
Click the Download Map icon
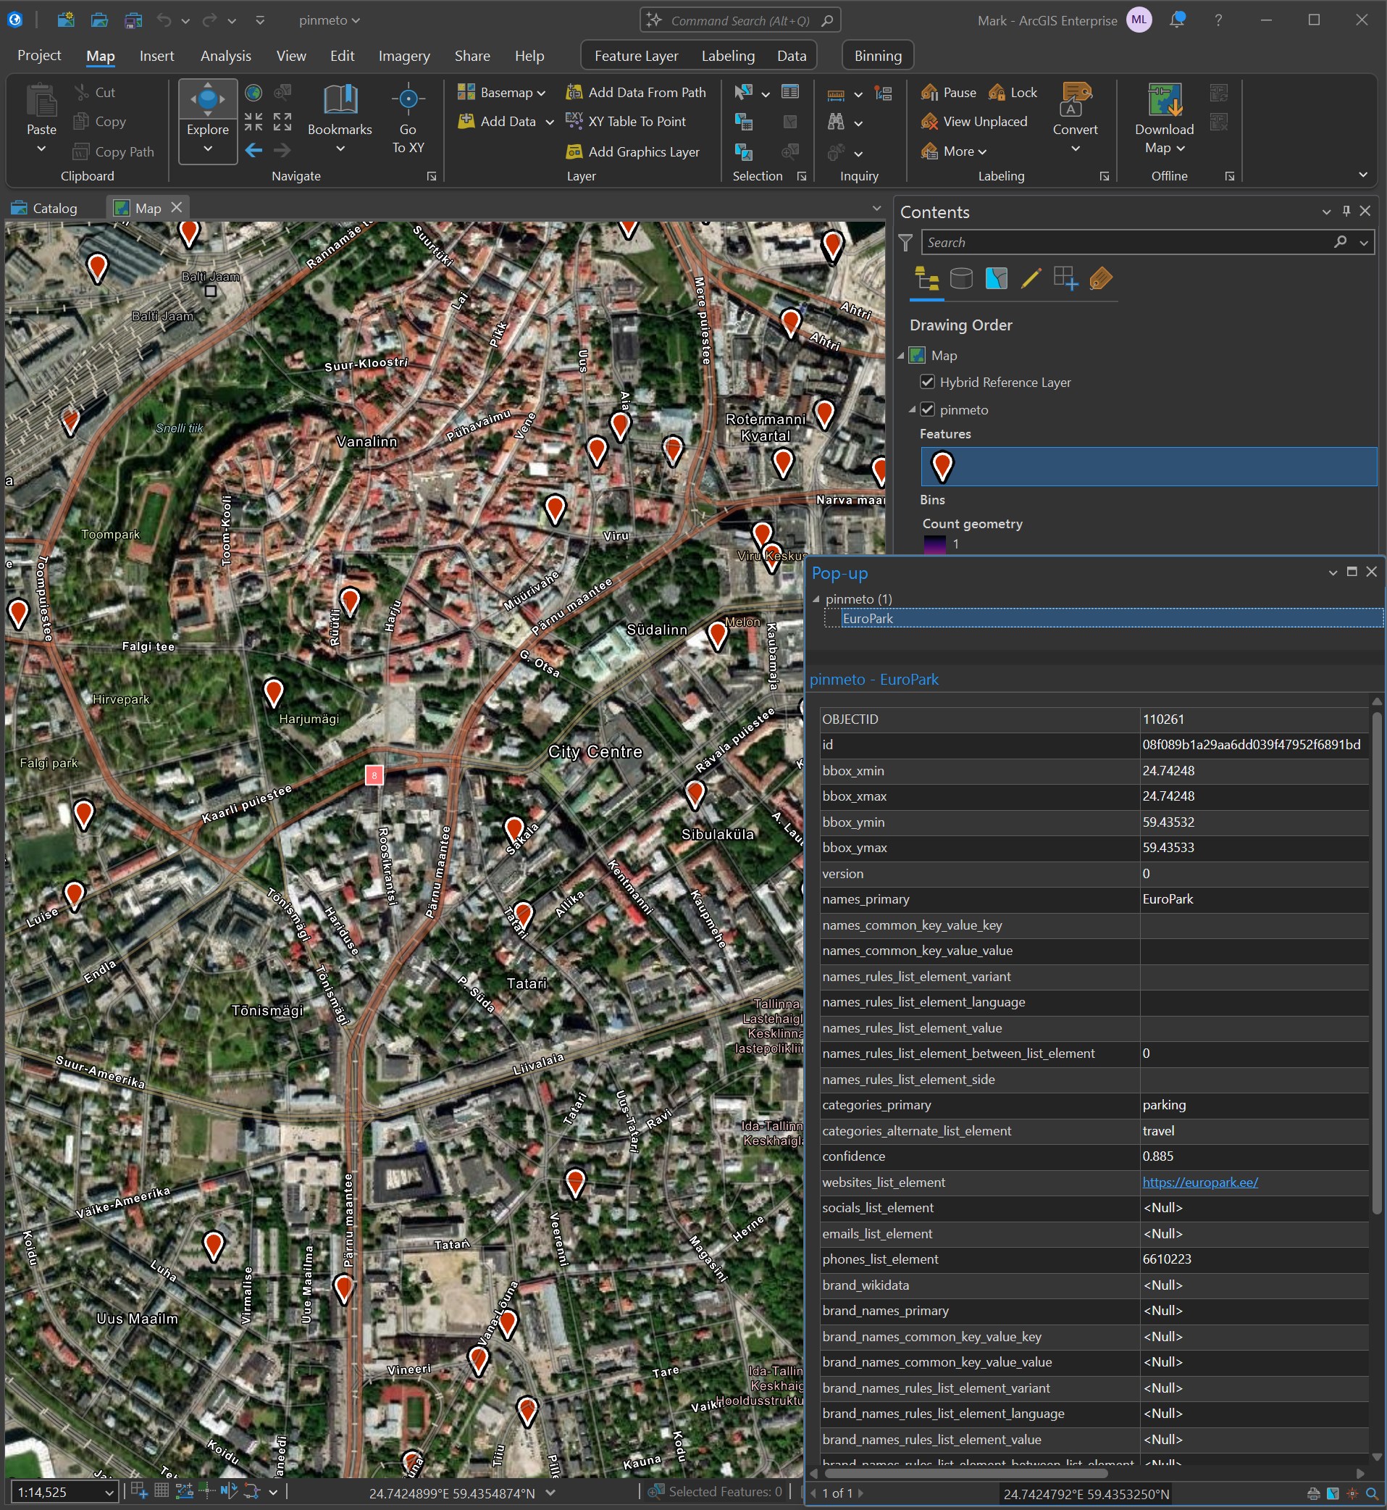pos(1164,101)
